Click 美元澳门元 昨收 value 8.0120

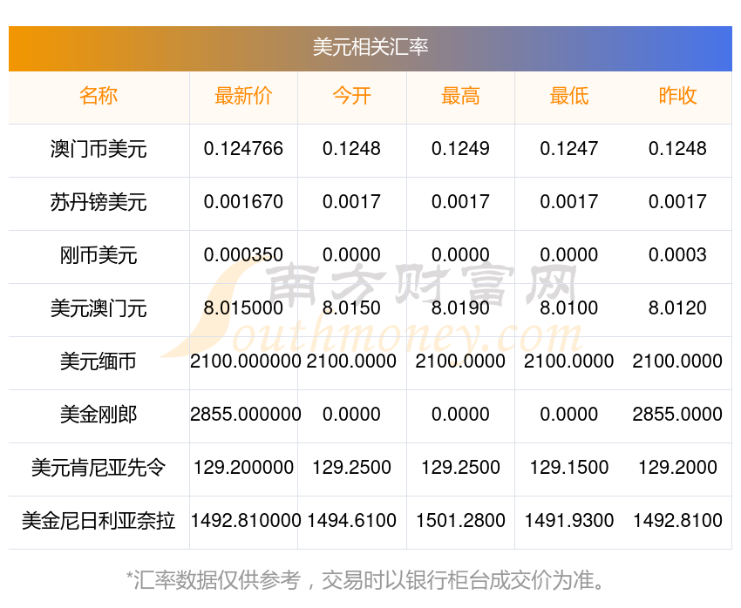pos(677,308)
